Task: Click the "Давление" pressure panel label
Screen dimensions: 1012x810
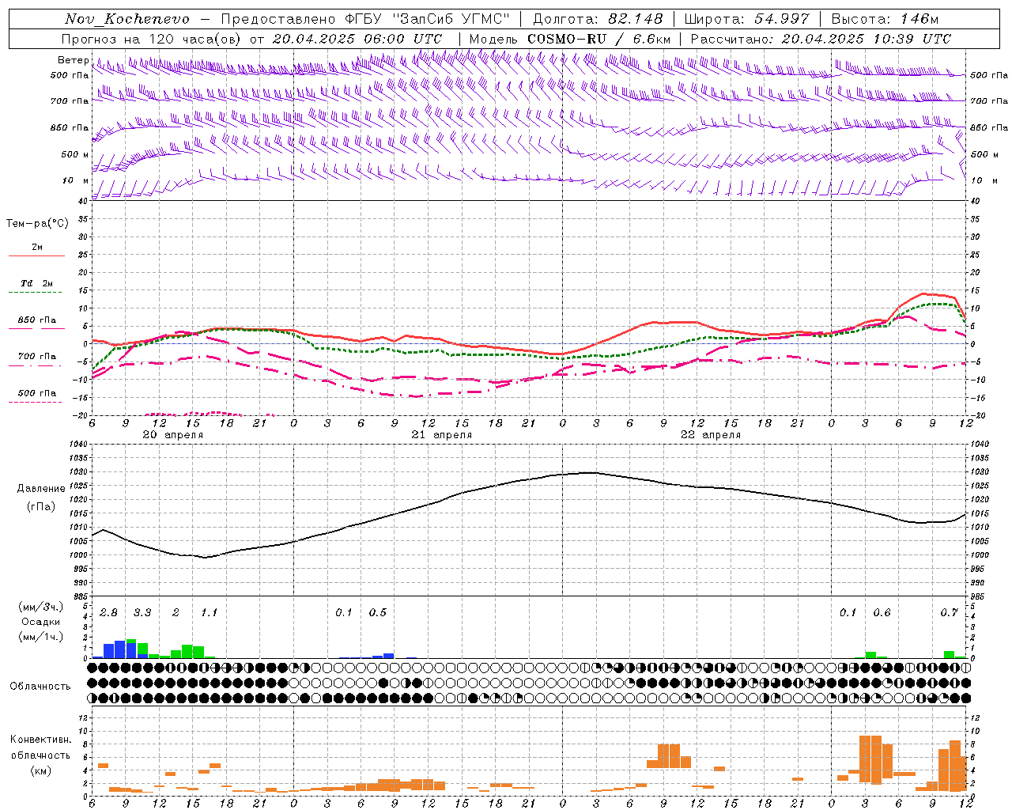Action: (41, 489)
